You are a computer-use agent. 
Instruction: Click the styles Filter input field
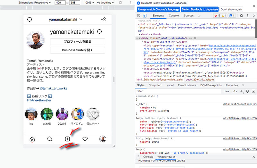point(177,91)
